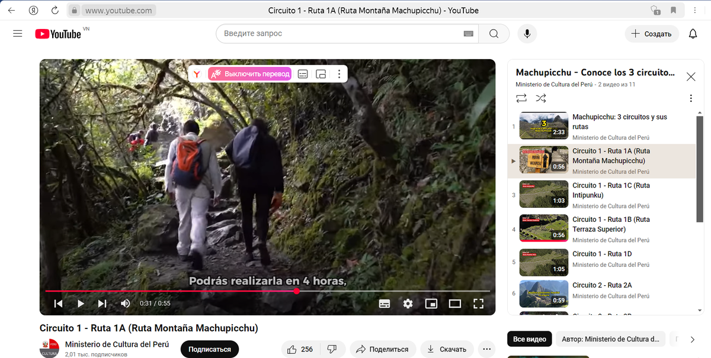
Task: Click the magnifier search button
Action: [x=494, y=34]
